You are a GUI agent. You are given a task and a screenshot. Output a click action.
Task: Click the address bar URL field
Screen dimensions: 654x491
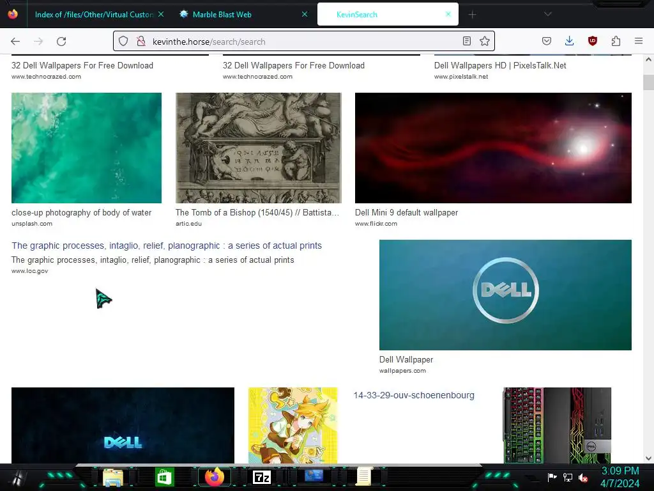point(305,42)
